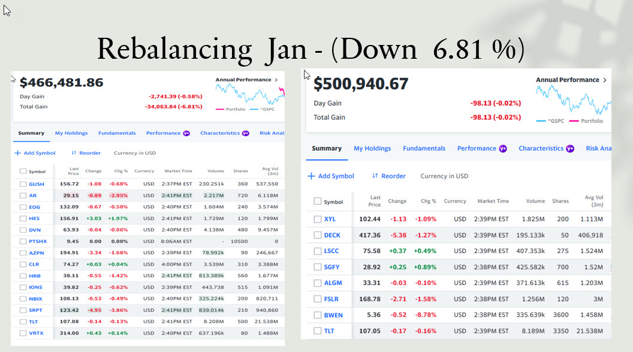Click premium badge next to right Characteristics tab
This screenshot has height=352, width=633.
(569, 149)
